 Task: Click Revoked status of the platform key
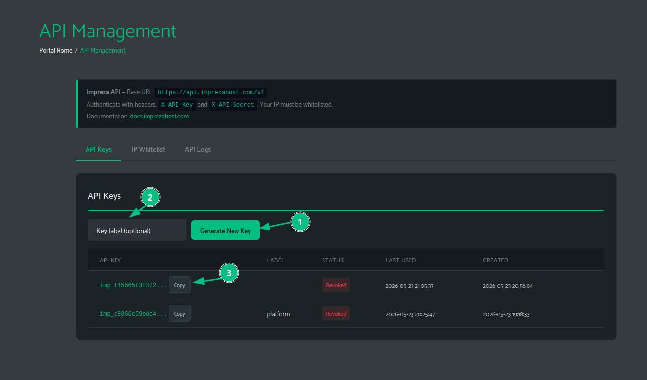[336, 314]
